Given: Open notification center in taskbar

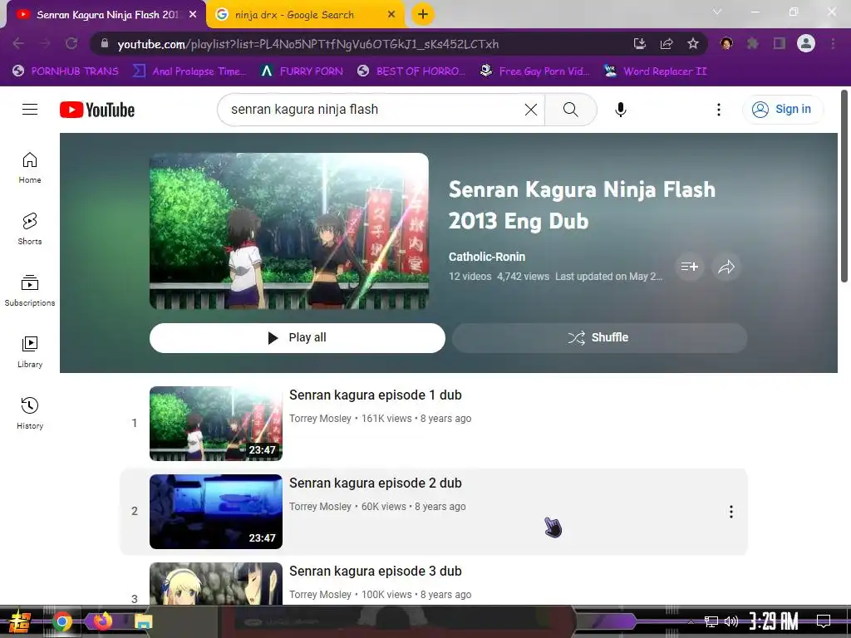Looking at the screenshot, I should (824, 621).
